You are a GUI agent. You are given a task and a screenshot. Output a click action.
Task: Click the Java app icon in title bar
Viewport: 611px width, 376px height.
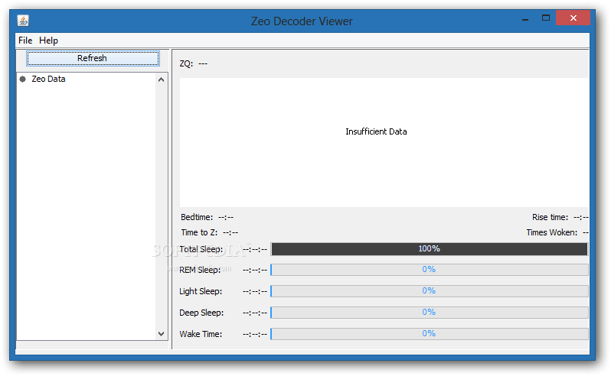pyautogui.click(x=23, y=21)
